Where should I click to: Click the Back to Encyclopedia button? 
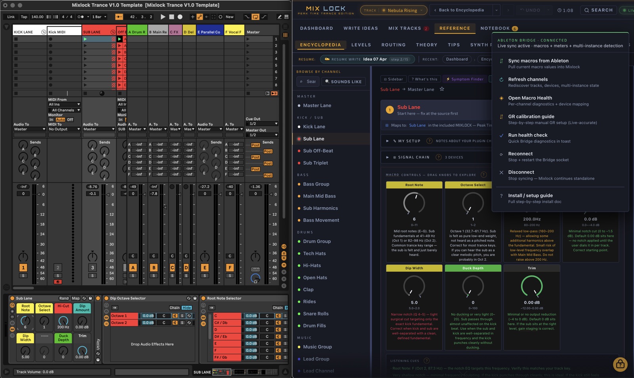pos(461,10)
